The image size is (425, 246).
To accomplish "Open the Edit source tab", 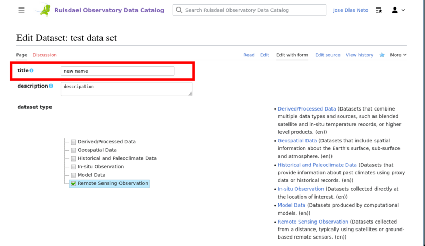I will pyautogui.click(x=328, y=55).
